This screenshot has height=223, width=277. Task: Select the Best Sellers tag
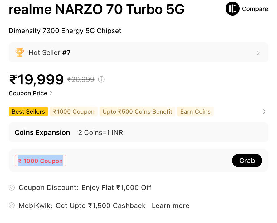click(28, 111)
